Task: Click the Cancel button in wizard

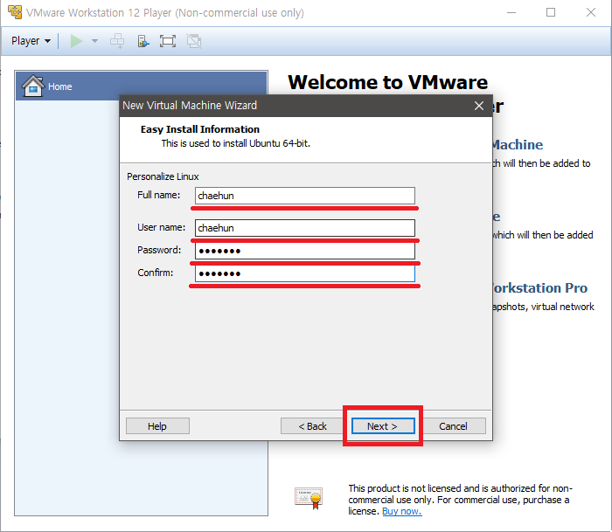Action: tap(453, 426)
